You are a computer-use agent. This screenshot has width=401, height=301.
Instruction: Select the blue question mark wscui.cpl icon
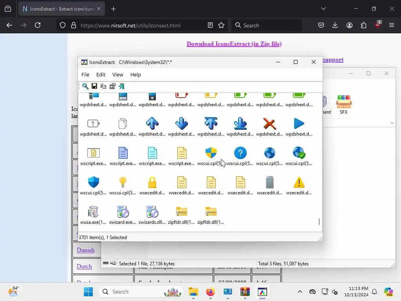pyautogui.click(x=240, y=153)
